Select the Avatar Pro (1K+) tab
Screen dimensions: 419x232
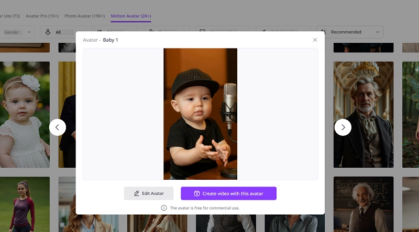[x=42, y=16]
